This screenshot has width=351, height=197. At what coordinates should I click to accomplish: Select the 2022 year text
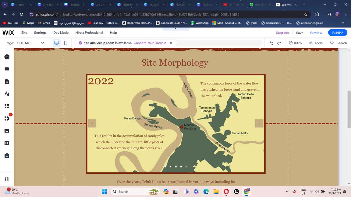click(x=101, y=81)
